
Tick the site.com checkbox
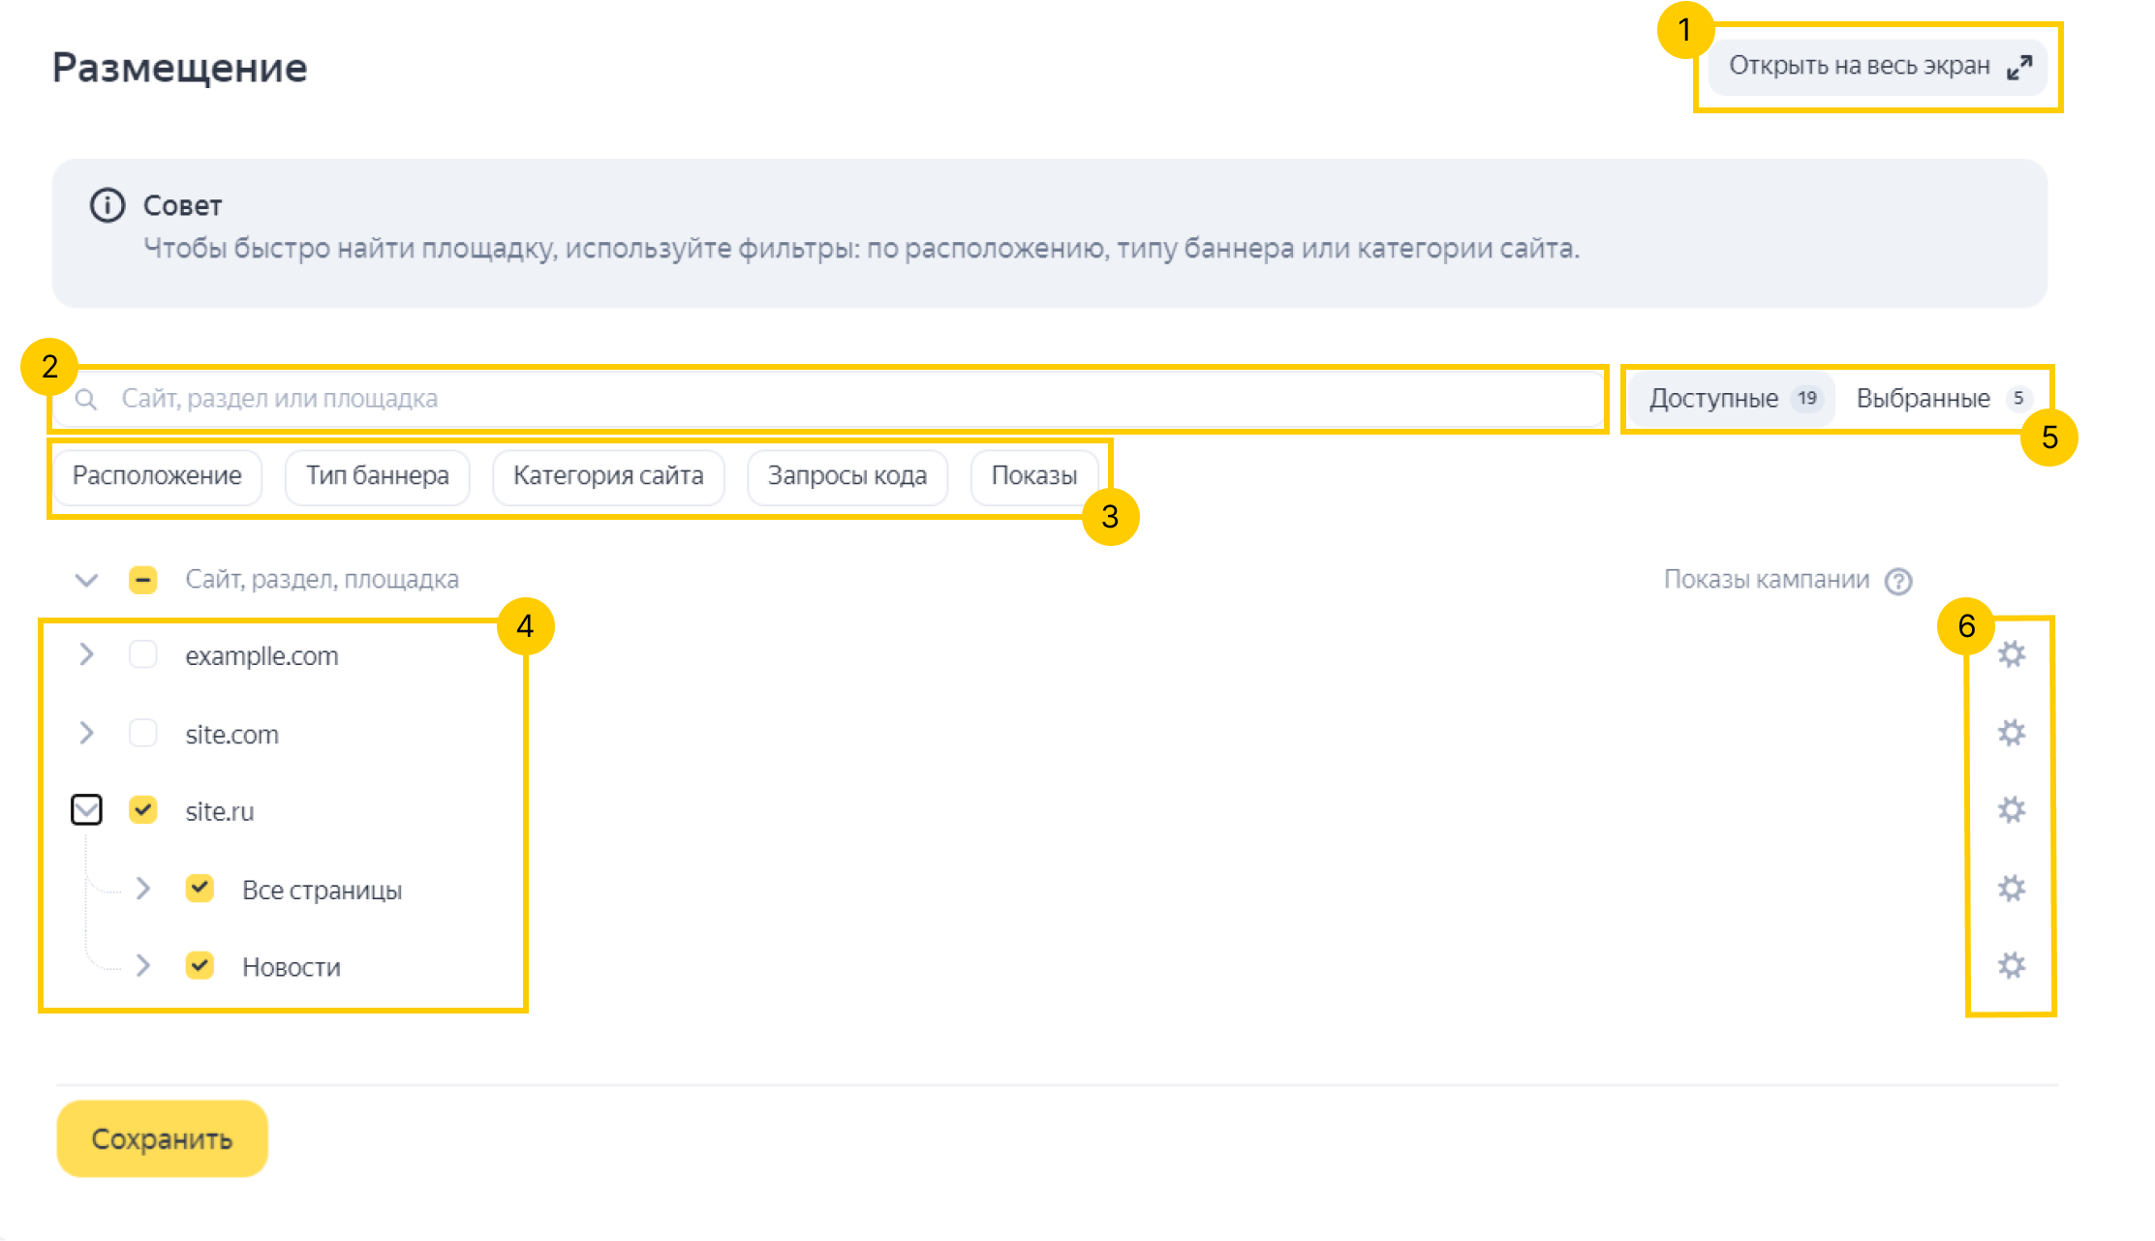tap(143, 734)
